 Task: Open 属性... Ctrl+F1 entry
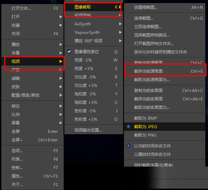[33, 176]
